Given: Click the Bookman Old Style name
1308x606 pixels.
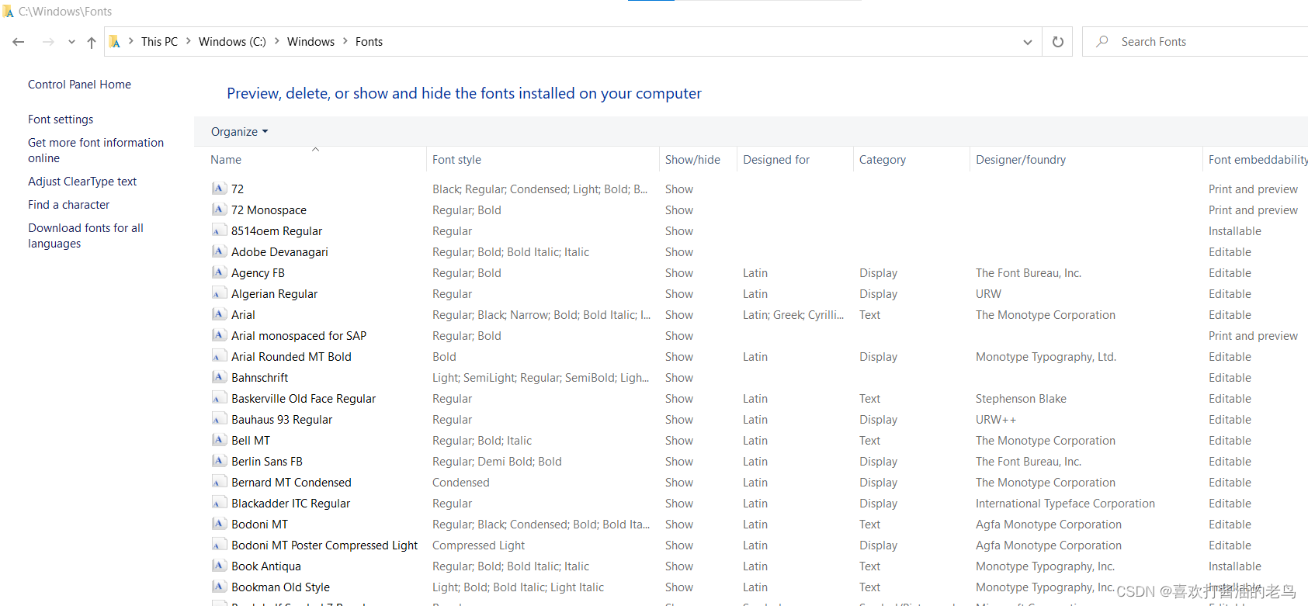Looking at the screenshot, I should point(280,587).
